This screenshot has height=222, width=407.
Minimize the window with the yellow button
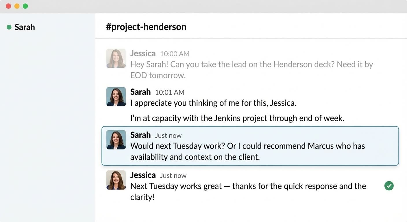(17, 6)
